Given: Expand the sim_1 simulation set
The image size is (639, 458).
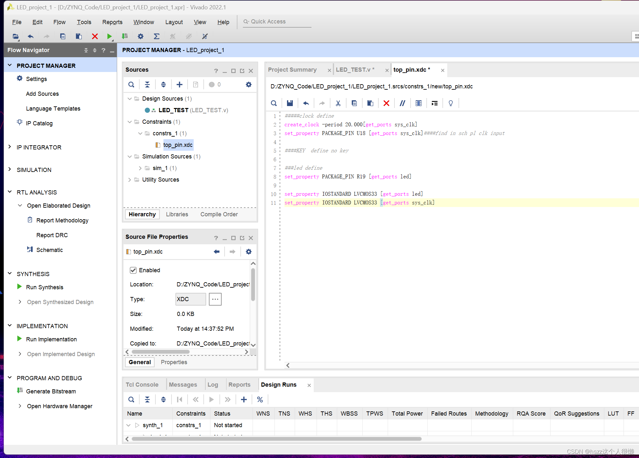Looking at the screenshot, I should (140, 168).
